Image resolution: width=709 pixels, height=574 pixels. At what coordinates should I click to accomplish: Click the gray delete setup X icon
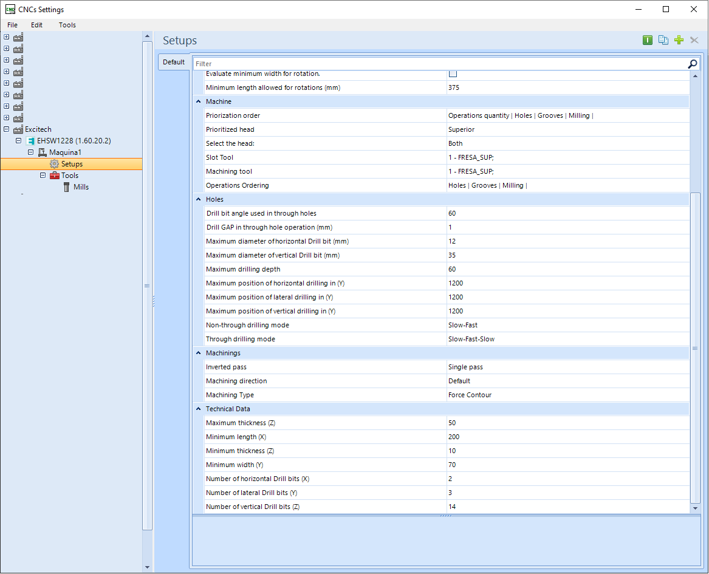coord(694,40)
